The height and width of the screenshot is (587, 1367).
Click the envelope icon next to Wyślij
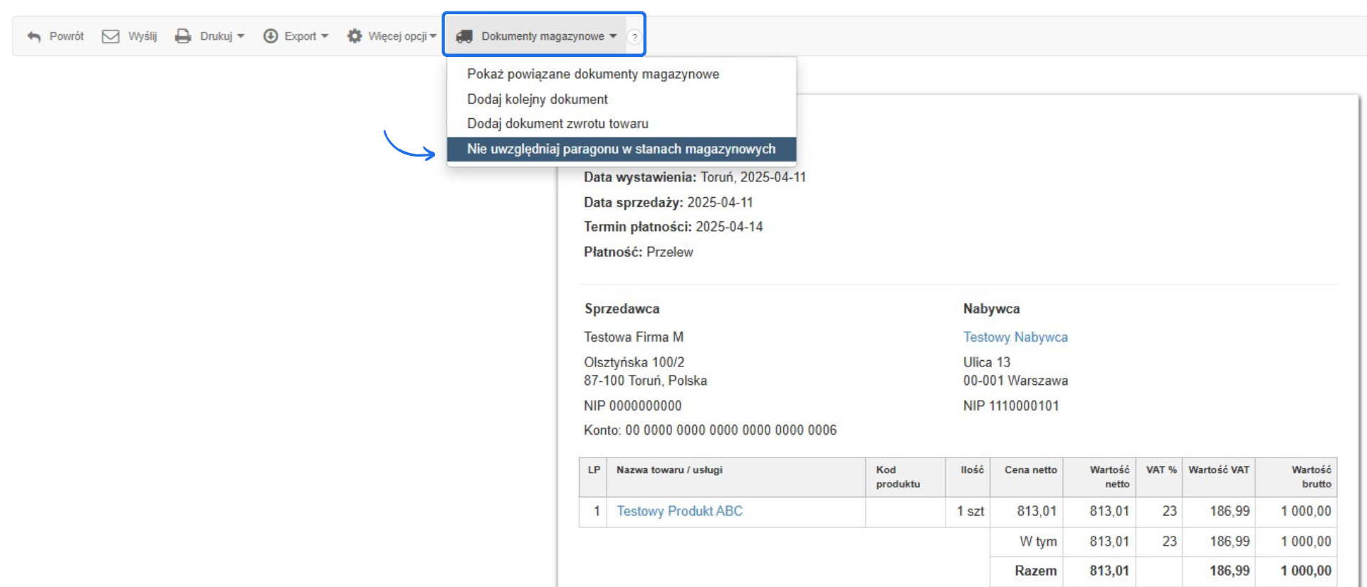coord(110,36)
